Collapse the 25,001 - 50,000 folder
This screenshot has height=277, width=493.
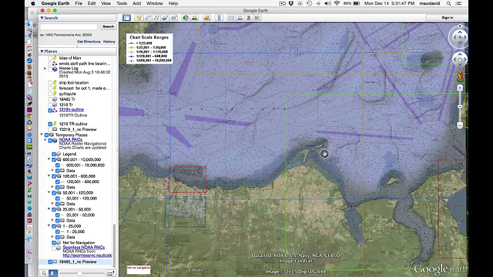[x=49, y=209]
